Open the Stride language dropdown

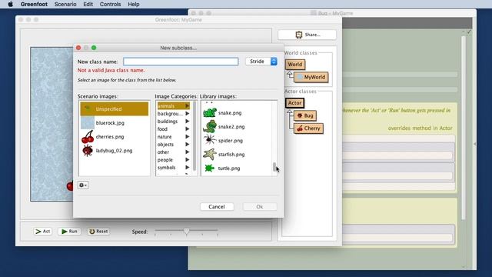261,62
